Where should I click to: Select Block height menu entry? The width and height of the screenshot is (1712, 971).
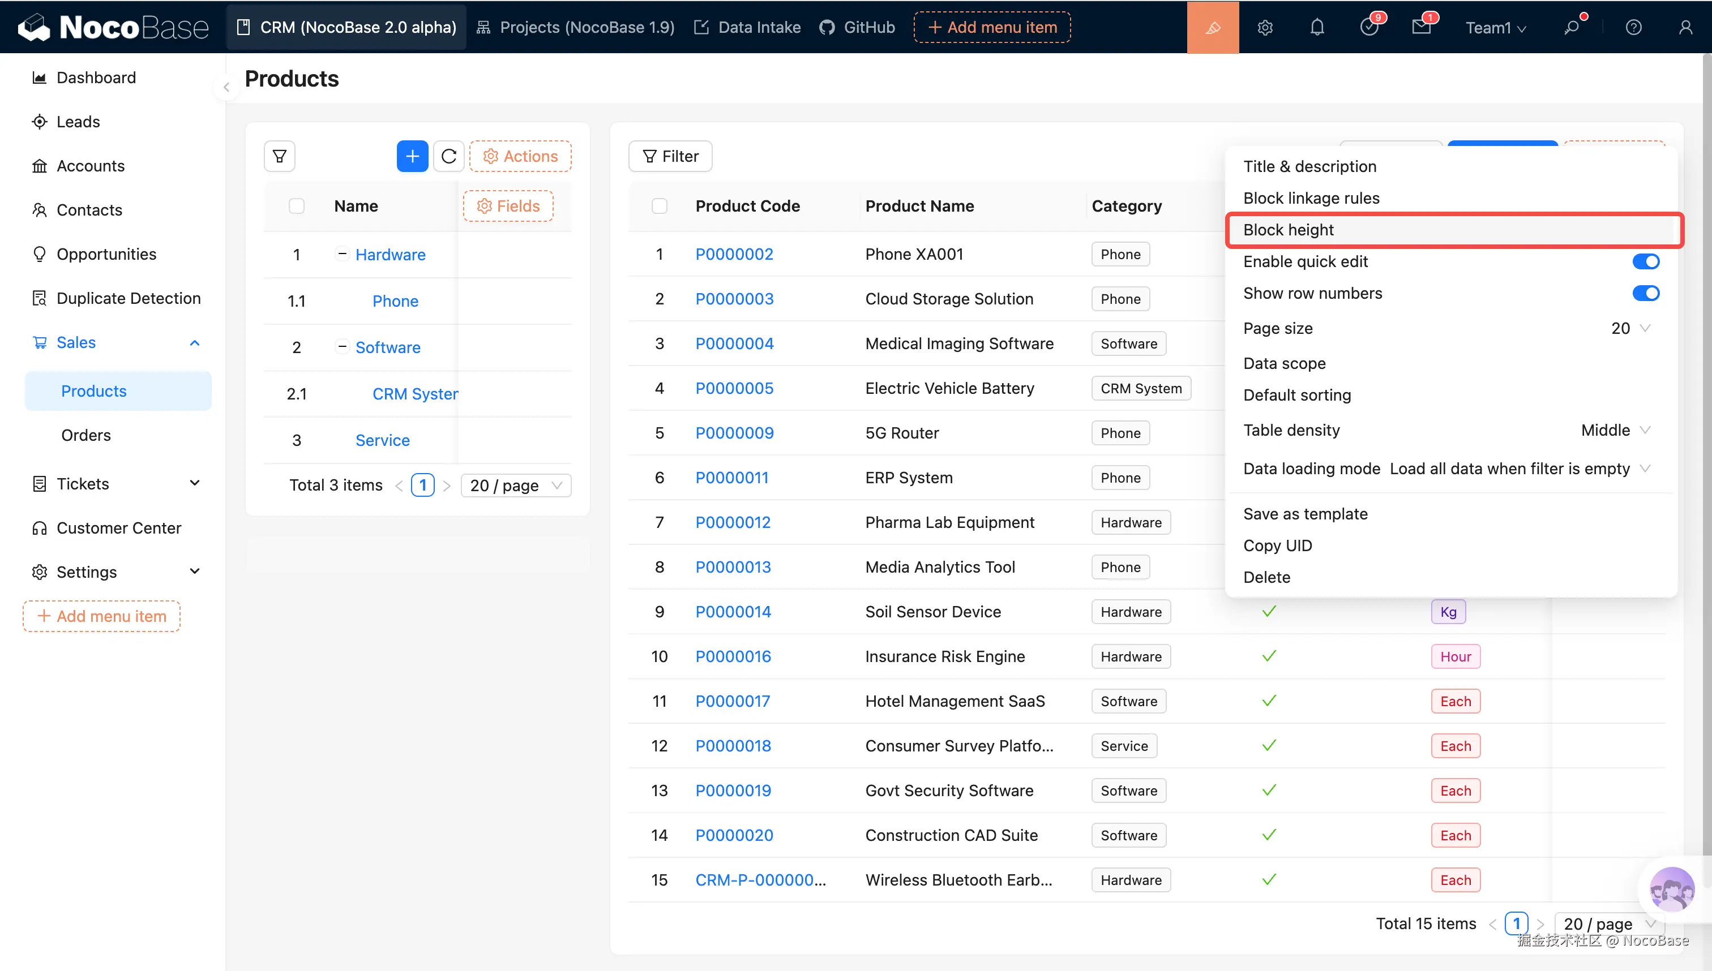click(x=1454, y=230)
